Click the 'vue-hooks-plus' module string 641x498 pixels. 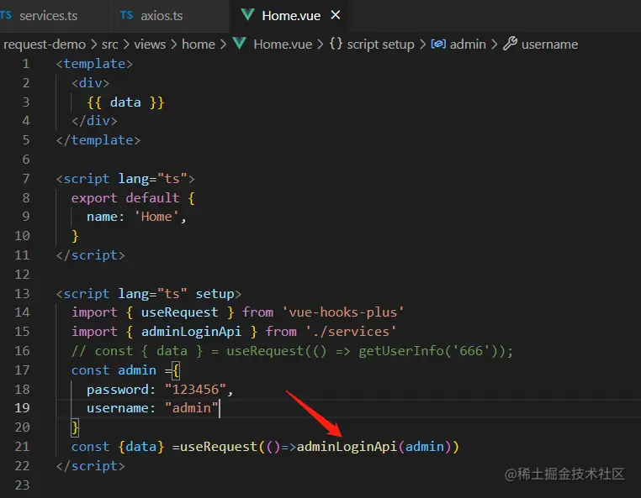(x=343, y=312)
